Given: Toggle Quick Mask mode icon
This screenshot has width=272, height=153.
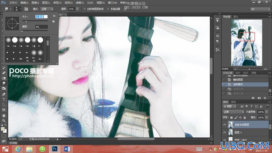Looking at the screenshot, I should click(x=4, y=136).
